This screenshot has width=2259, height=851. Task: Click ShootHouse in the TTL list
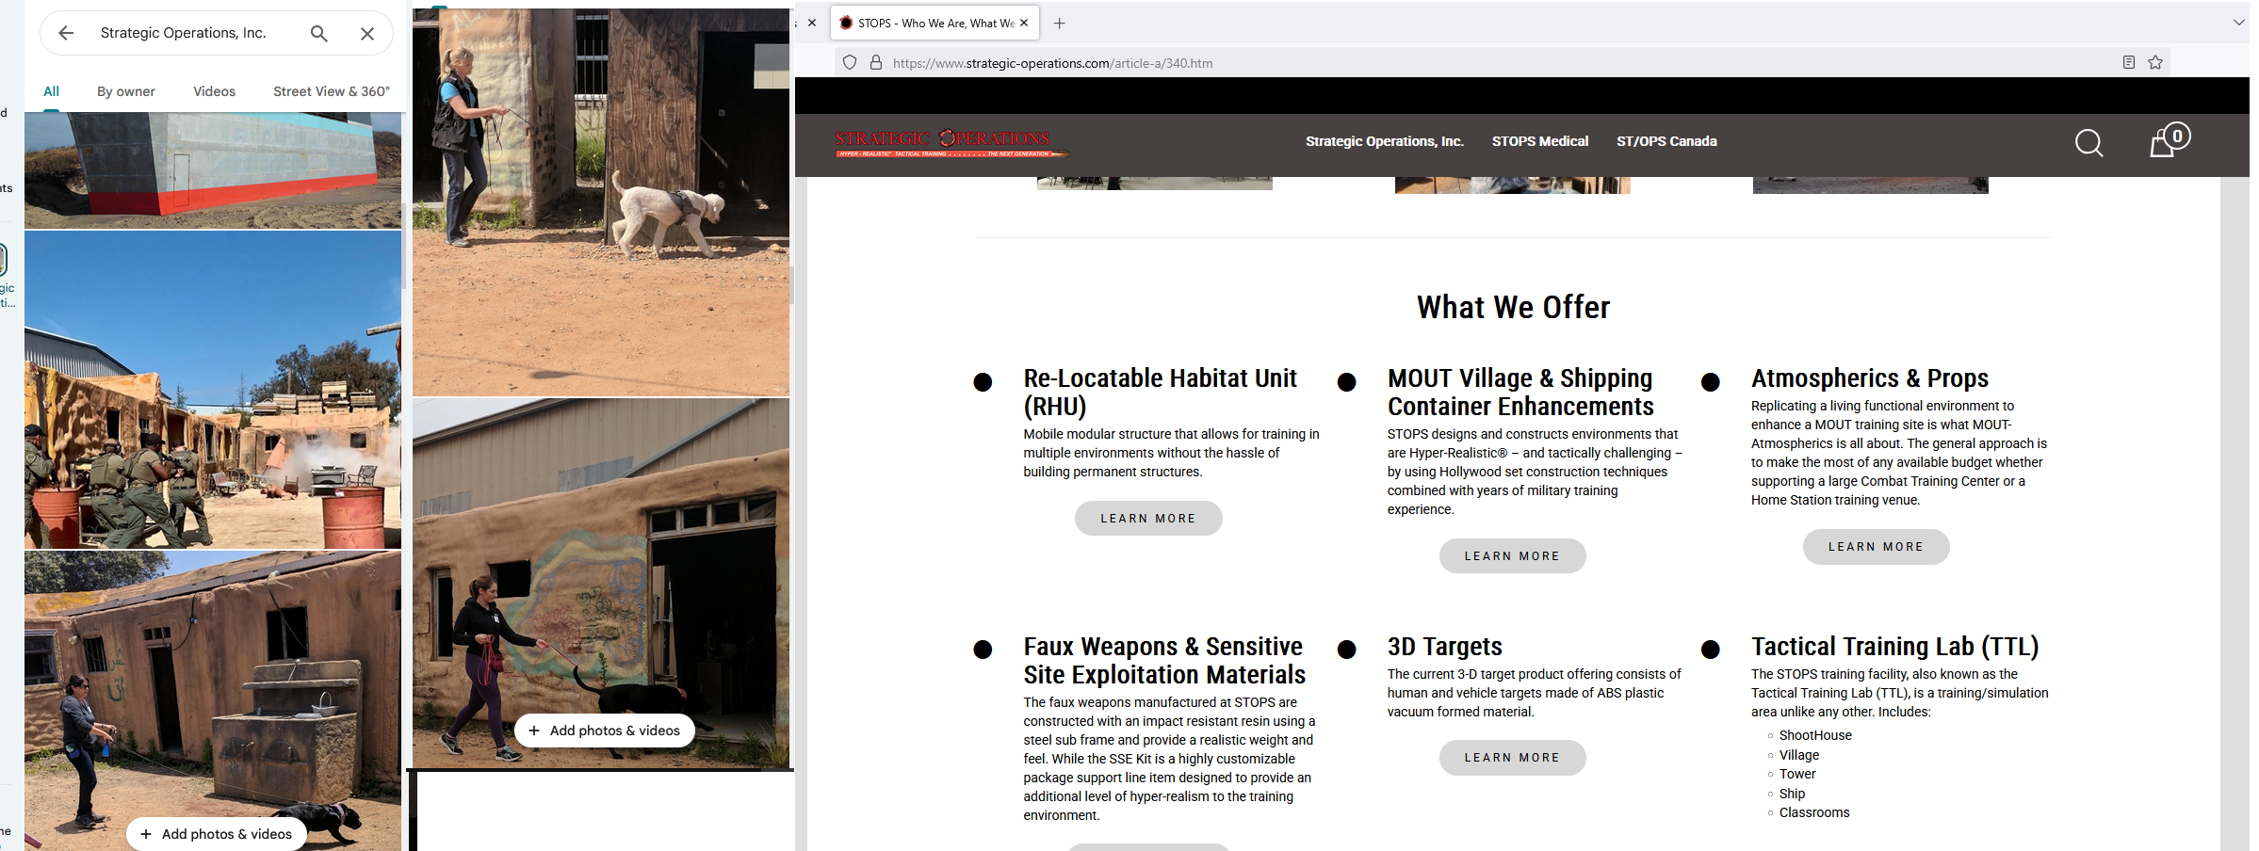1815,735
